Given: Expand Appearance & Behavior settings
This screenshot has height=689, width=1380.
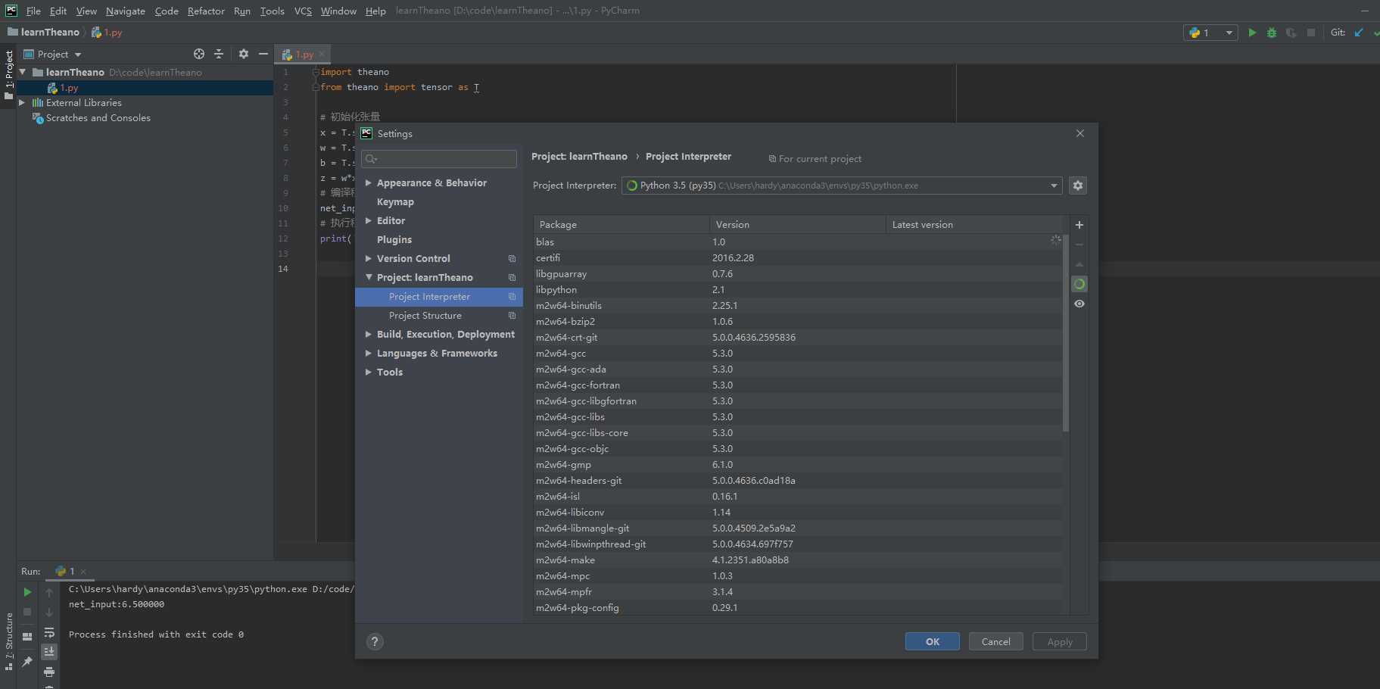Looking at the screenshot, I should tap(368, 183).
